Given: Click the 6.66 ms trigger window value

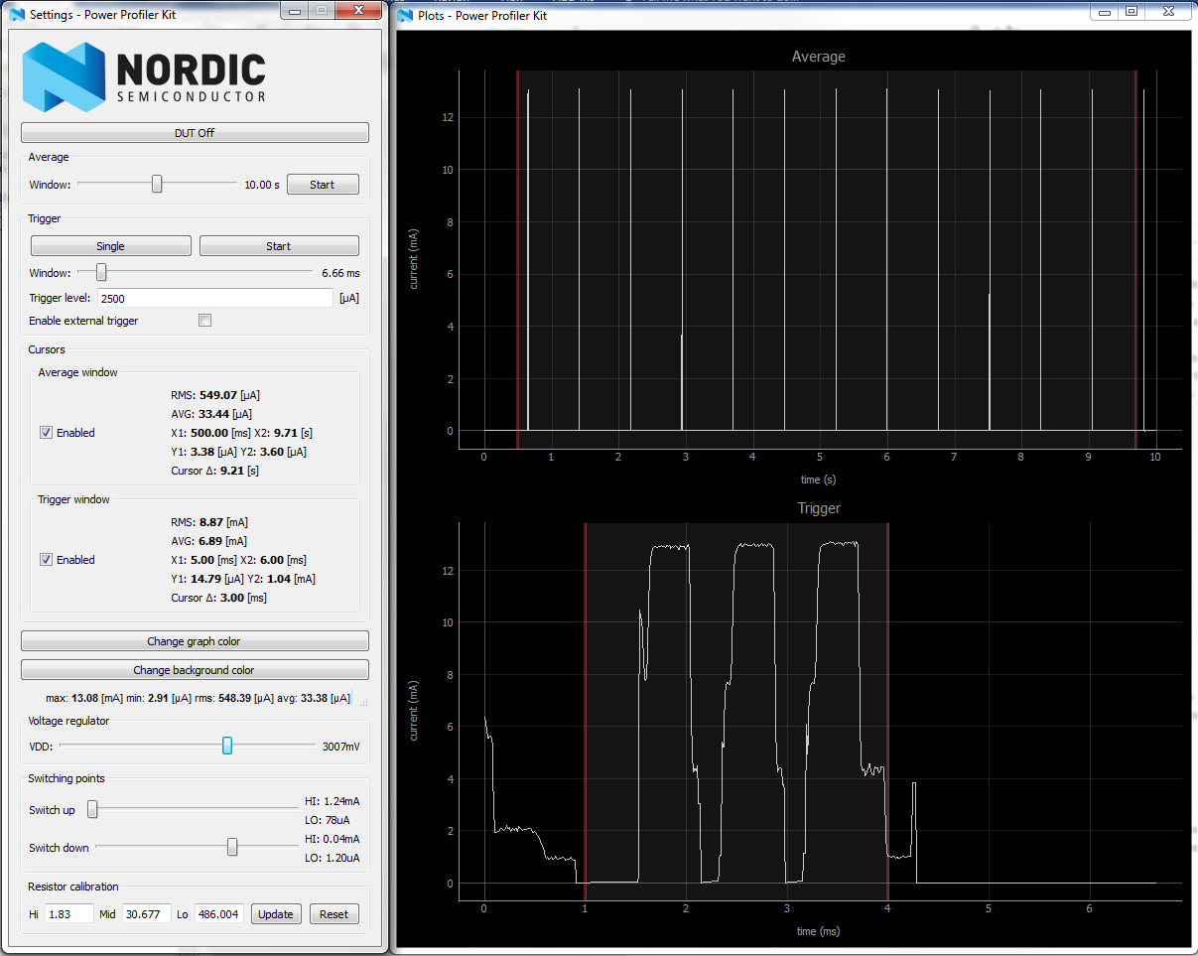Looking at the screenshot, I should 340,273.
